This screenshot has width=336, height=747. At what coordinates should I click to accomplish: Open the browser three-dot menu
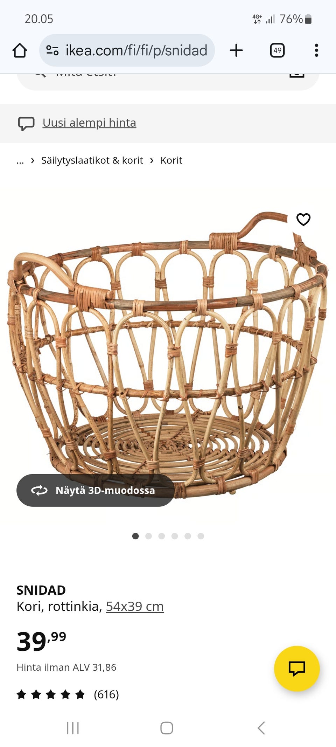316,50
